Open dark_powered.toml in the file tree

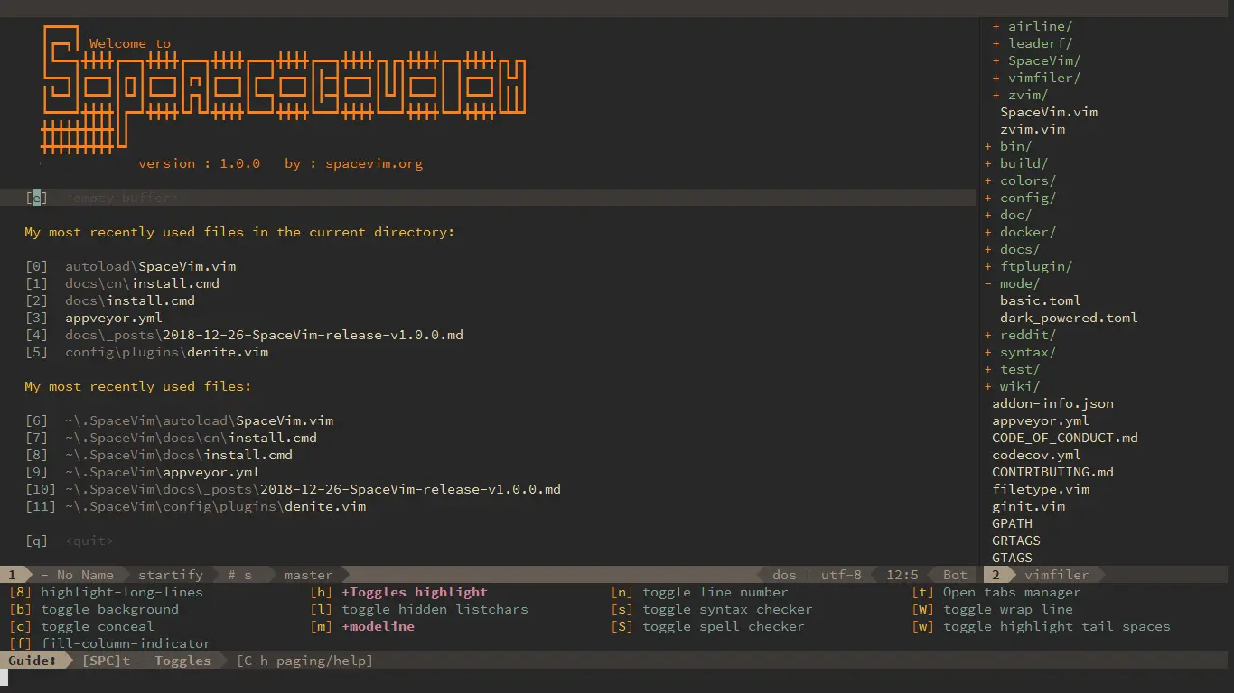(1069, 318)
